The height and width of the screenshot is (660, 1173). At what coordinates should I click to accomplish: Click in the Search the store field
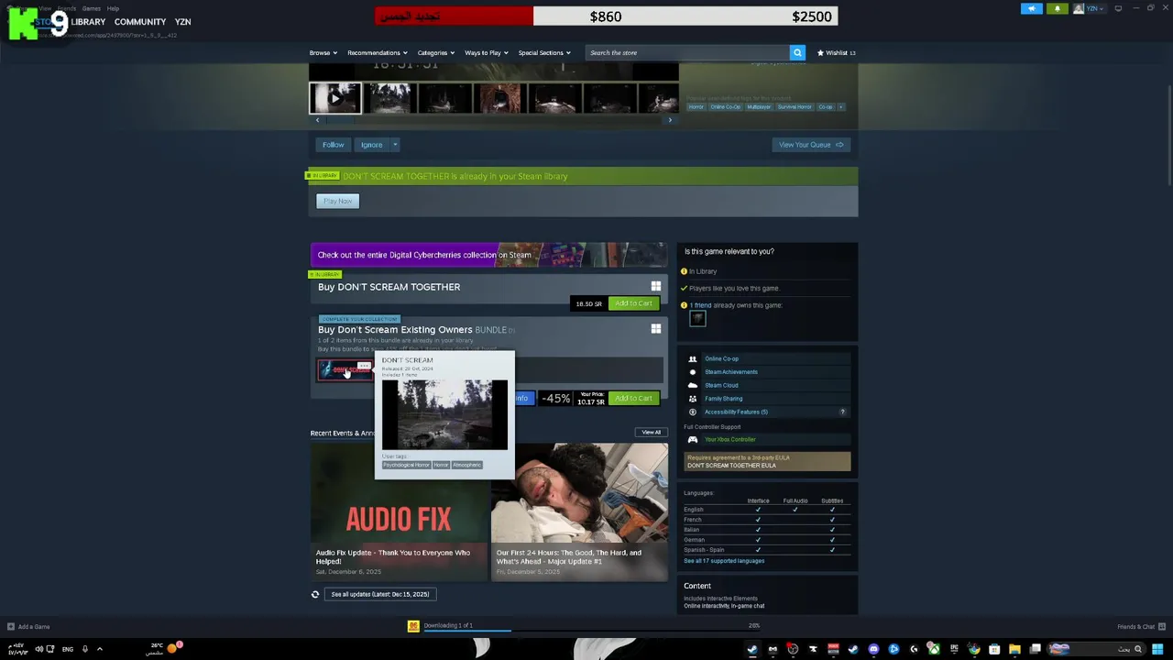tap(687, 52)
